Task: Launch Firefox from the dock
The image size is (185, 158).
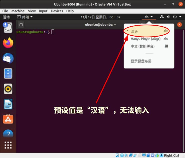Action: pos(8,43)
